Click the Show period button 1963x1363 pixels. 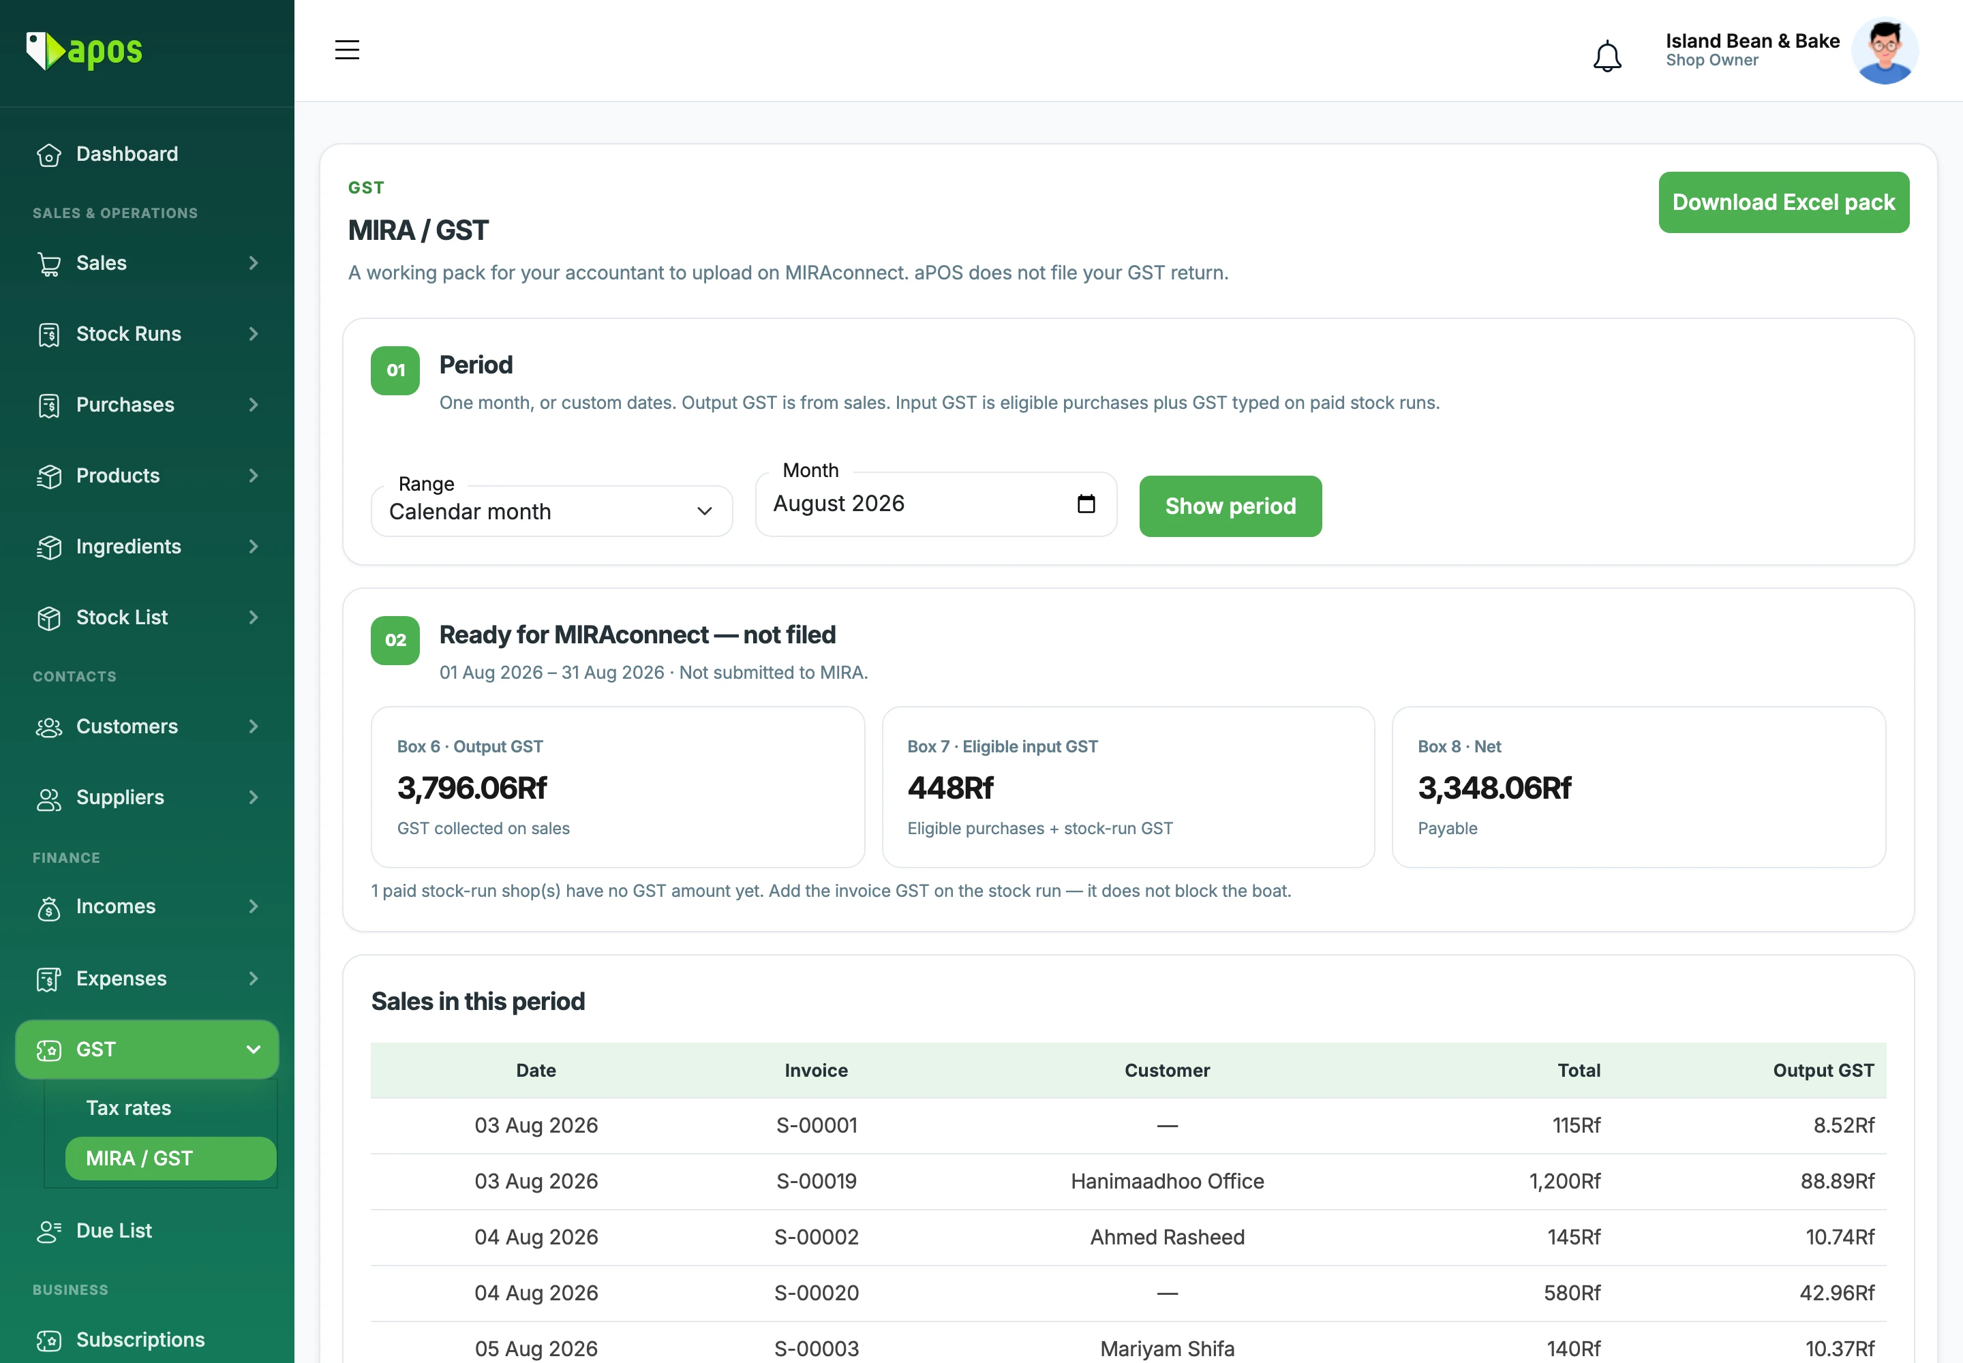pos(1230,506)
